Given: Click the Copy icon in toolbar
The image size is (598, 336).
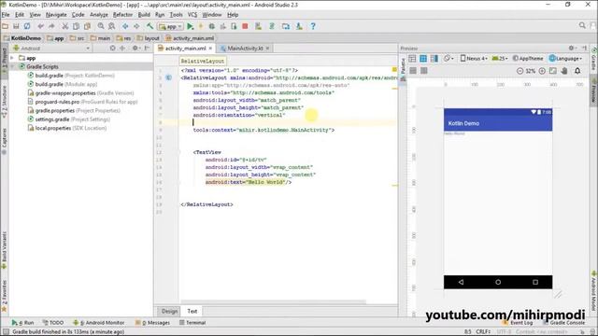Looking at the screenshot, I should click(77, 26).
